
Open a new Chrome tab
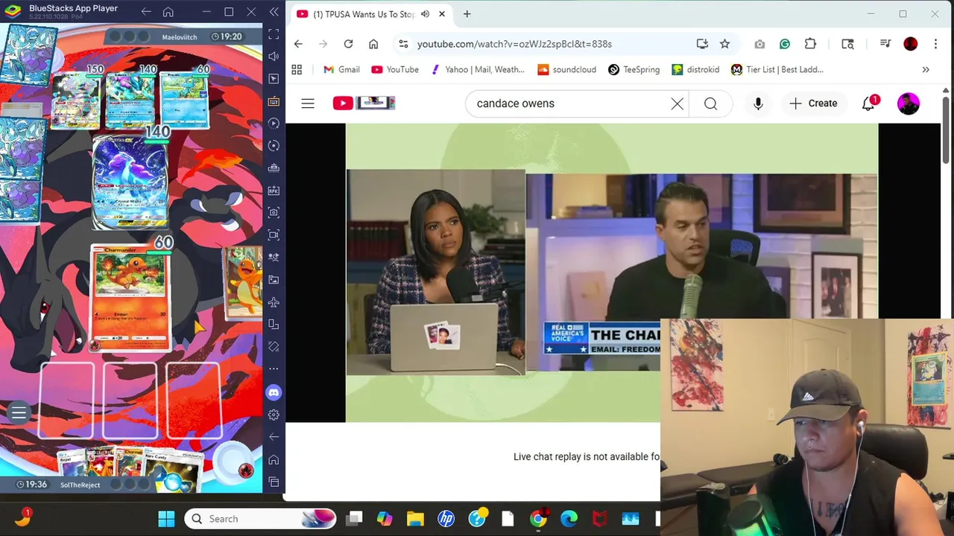click(467, 13)
